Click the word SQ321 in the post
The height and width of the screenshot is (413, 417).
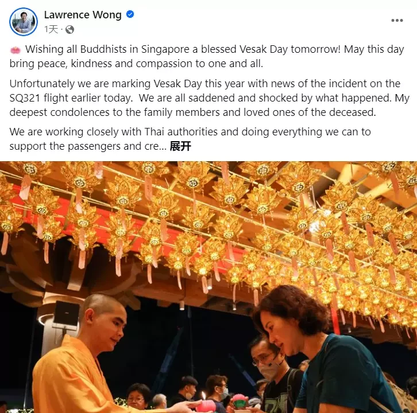coord(25,98)
